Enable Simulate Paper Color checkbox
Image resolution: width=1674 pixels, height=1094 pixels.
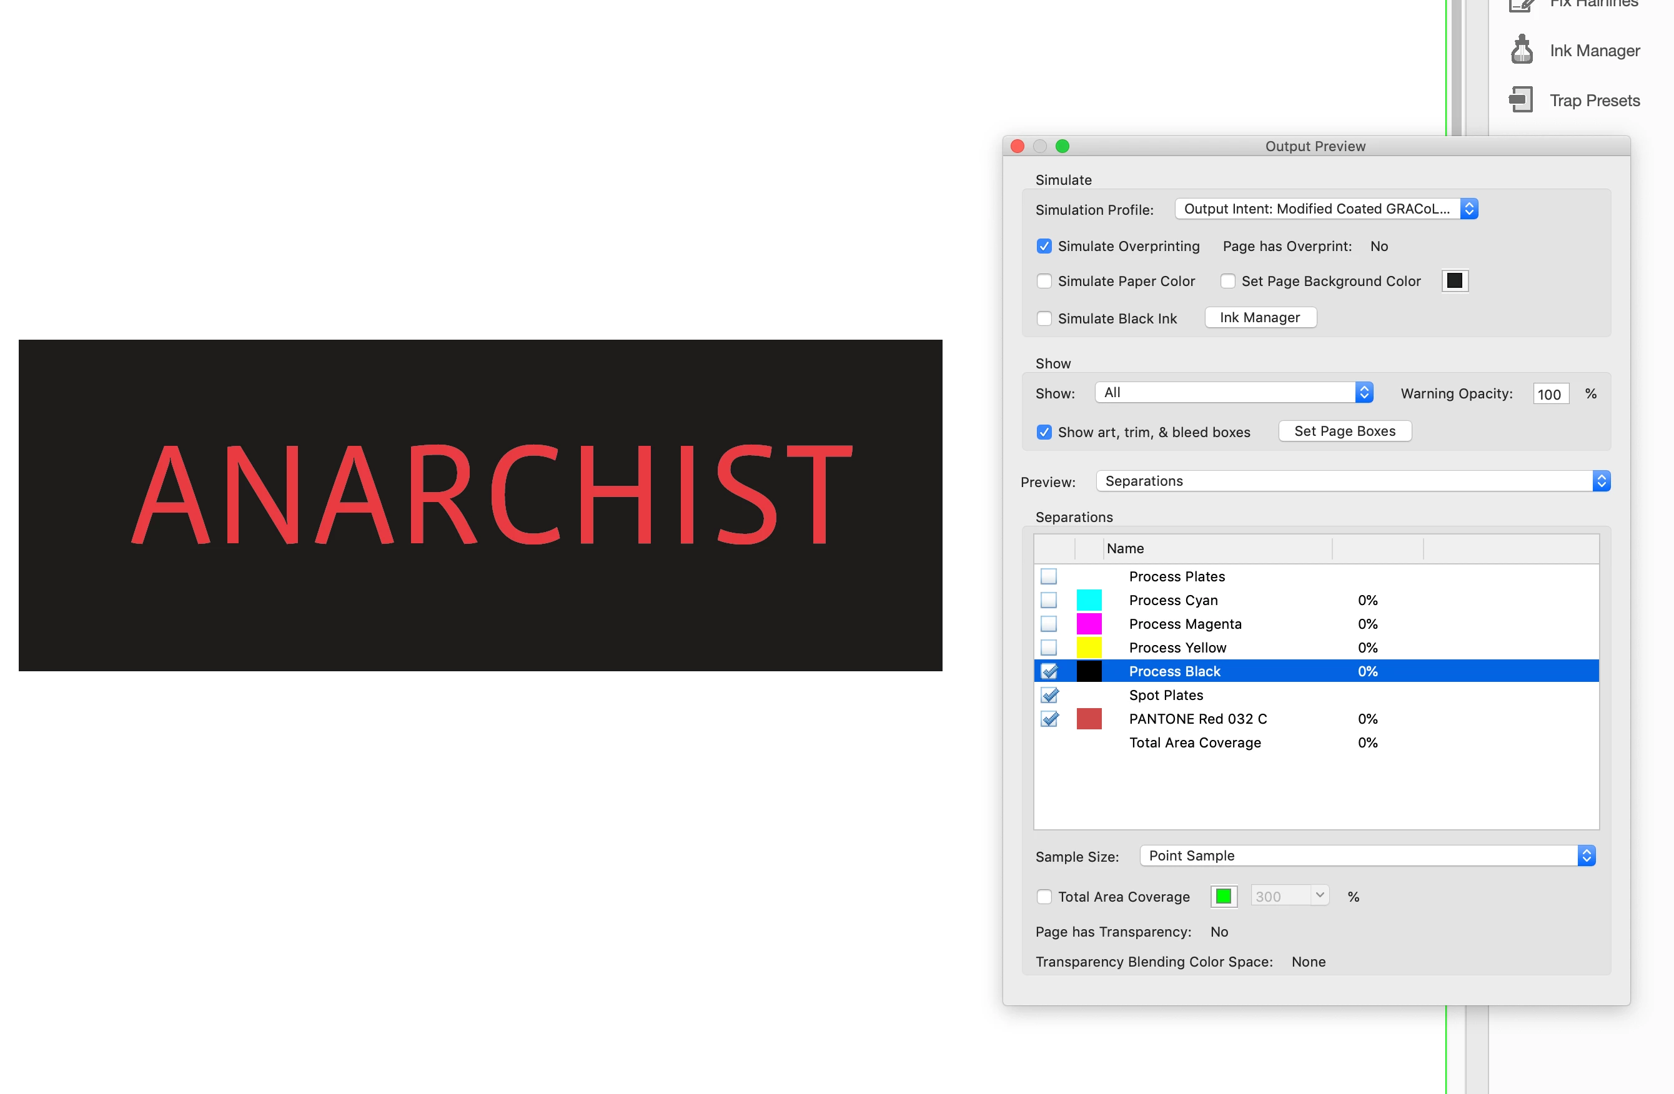(x=1044, y=281)
